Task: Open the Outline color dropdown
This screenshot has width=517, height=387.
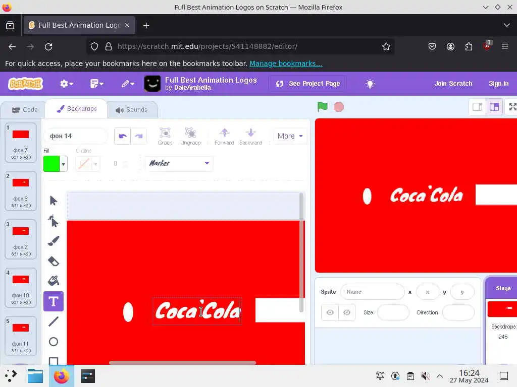Action: coord(95,164)
